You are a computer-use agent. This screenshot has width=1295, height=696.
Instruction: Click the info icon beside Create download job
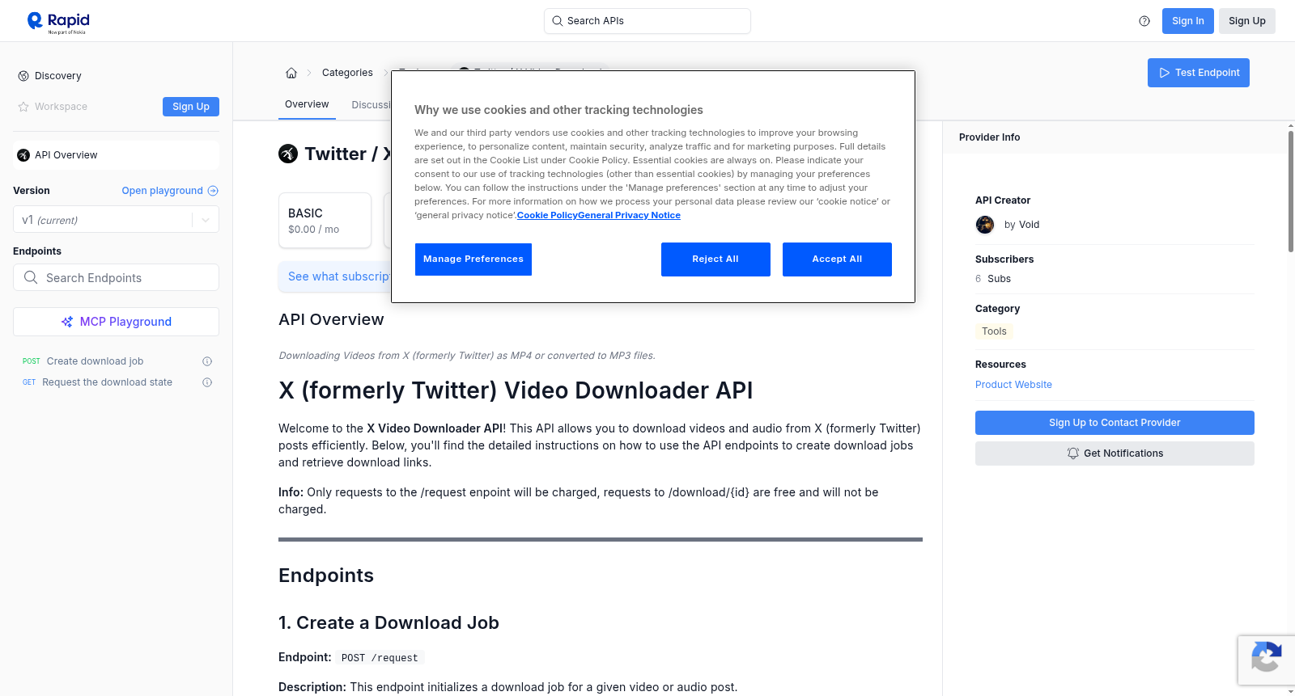pos(207,361)
